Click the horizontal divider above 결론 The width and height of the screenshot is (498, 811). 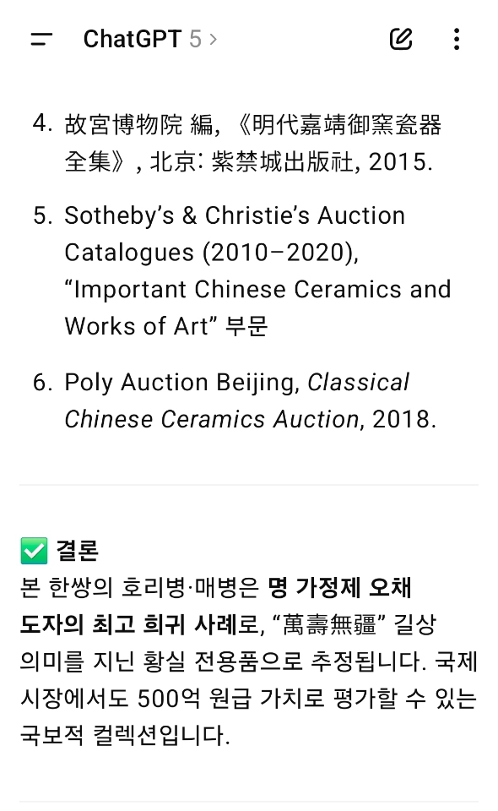[249, 485]
